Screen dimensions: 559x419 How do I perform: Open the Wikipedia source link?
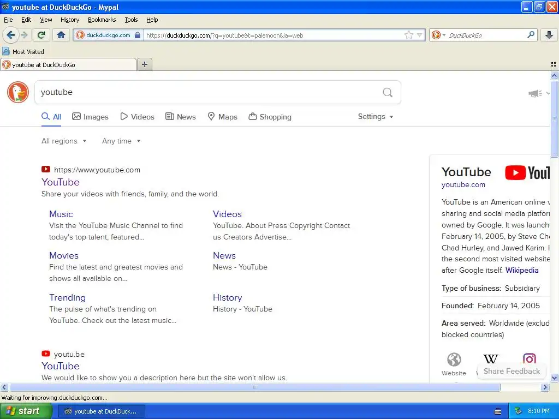(x=522, y=270)
